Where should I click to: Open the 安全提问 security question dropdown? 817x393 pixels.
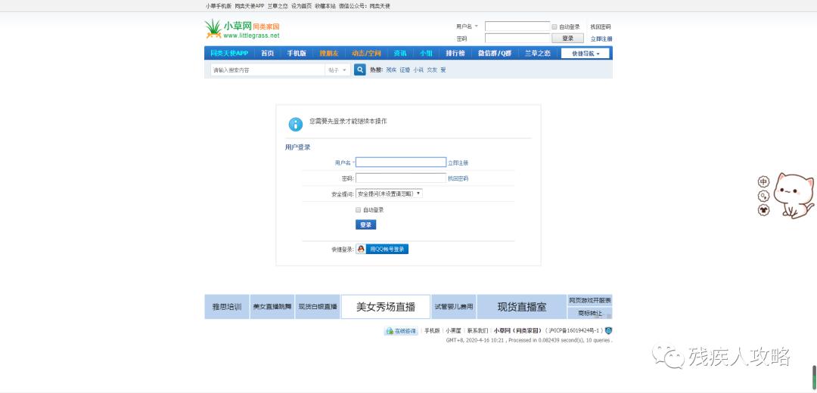point(389,193)
